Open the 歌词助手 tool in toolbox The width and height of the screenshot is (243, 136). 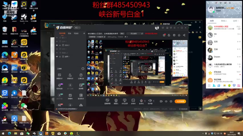[x=81, y=96]
